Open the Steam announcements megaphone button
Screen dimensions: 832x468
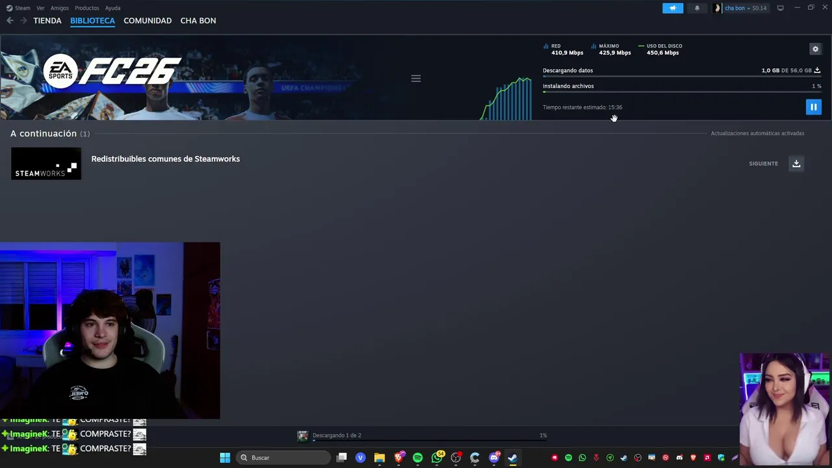tap(673, 8)
